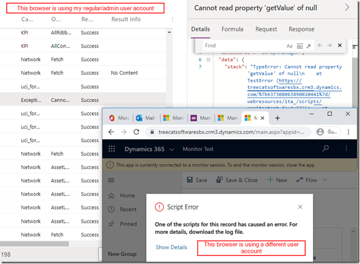360x264 pixels.
Task: Select the row with No Content result
Action: (83, 73)
